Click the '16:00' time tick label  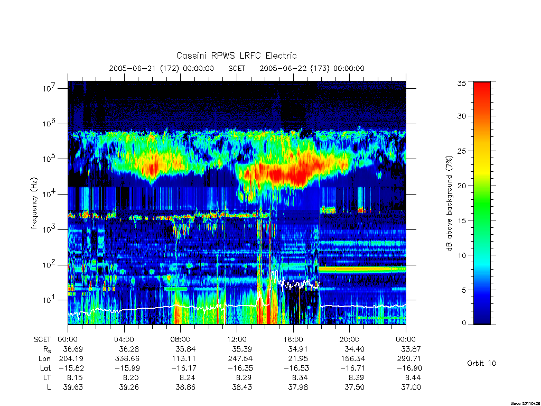[293, 339]
